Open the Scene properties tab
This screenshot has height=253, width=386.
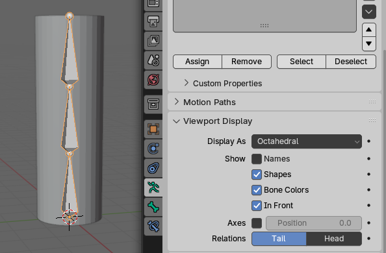click(x=153, y=60)
